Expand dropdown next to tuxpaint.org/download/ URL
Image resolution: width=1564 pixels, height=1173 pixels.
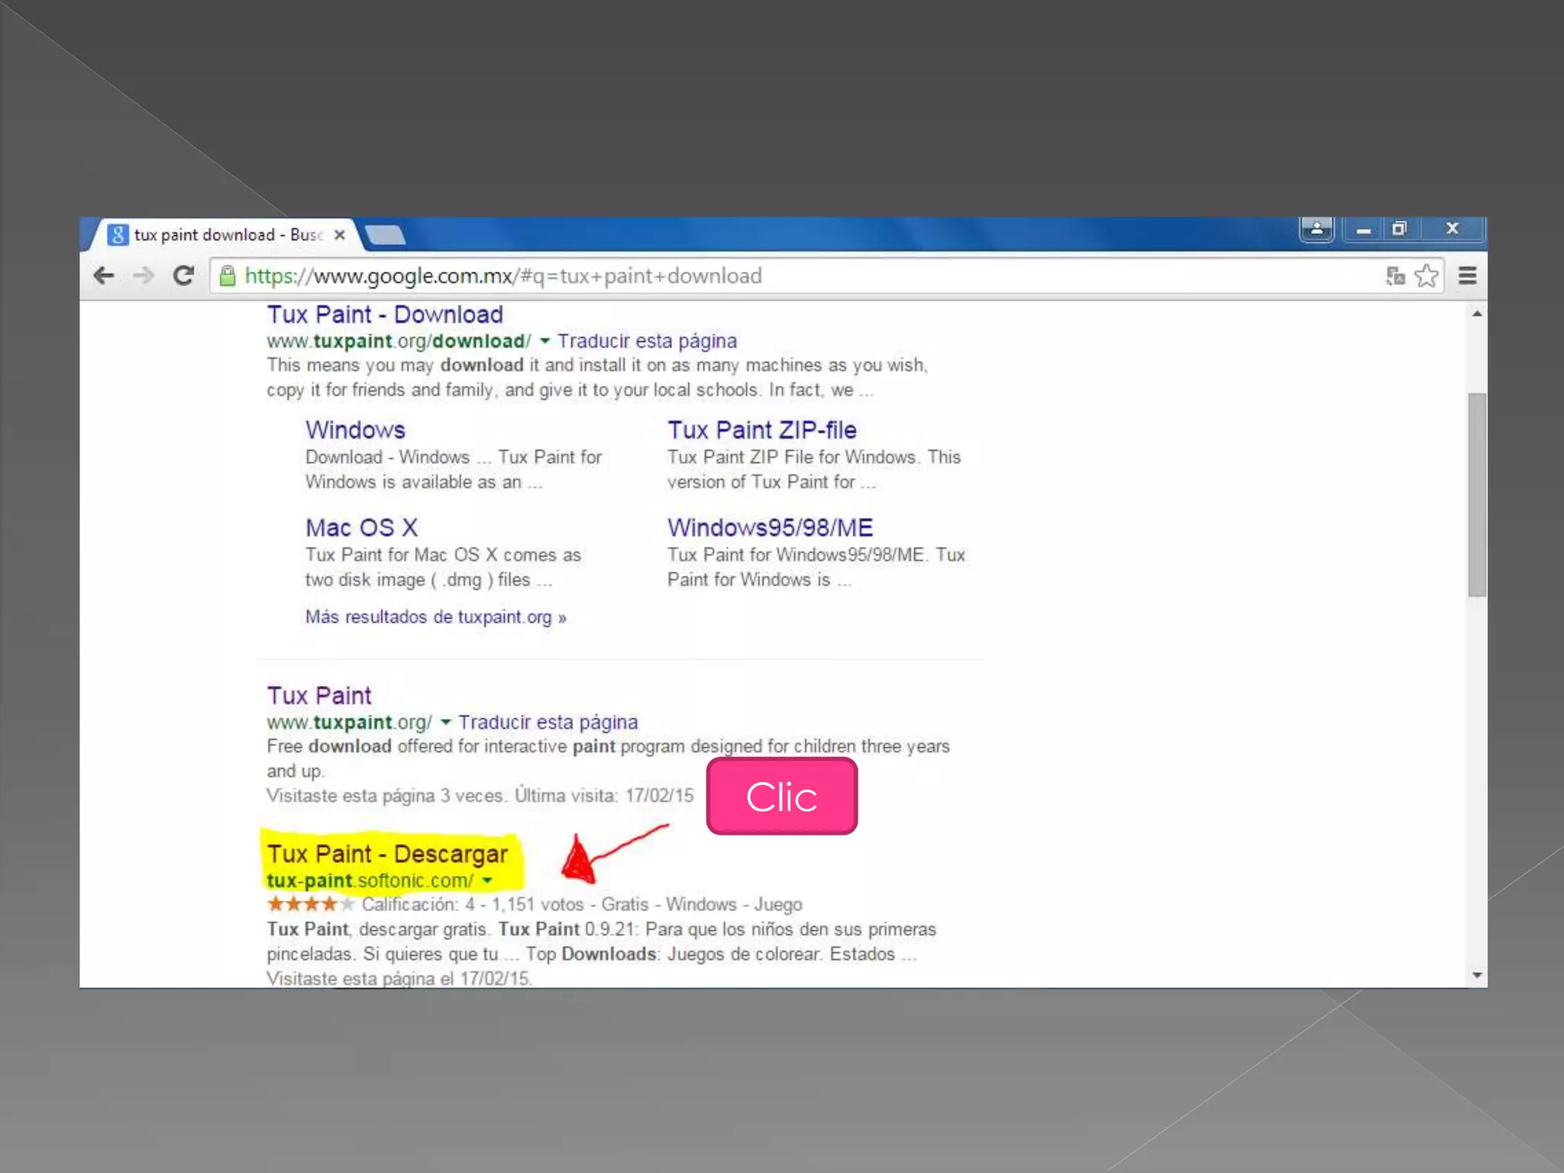(x=544, y=341)
